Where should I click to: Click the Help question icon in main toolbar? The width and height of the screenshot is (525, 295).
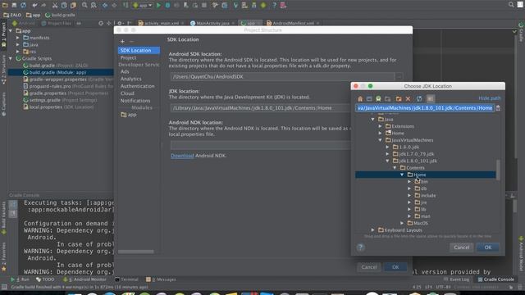(x=274, y=5)
